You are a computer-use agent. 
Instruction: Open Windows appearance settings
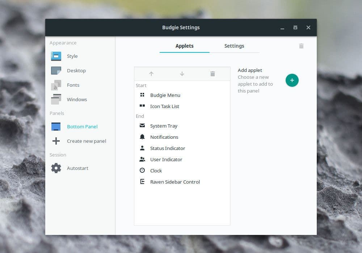[x=80, y=99]
